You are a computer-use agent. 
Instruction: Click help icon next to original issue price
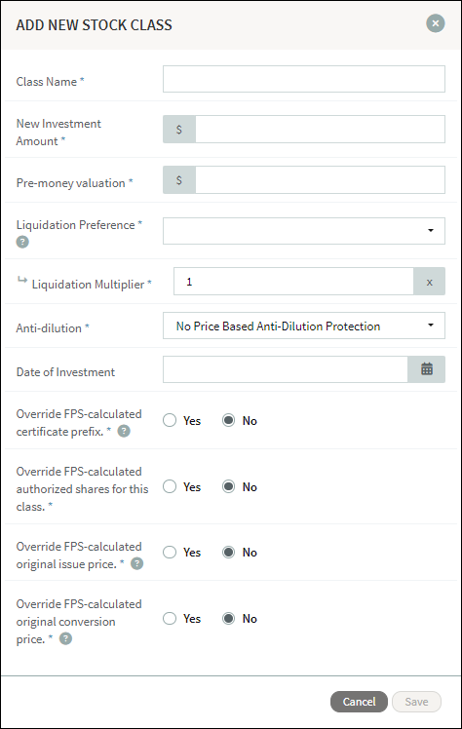(x=136, y=563)
